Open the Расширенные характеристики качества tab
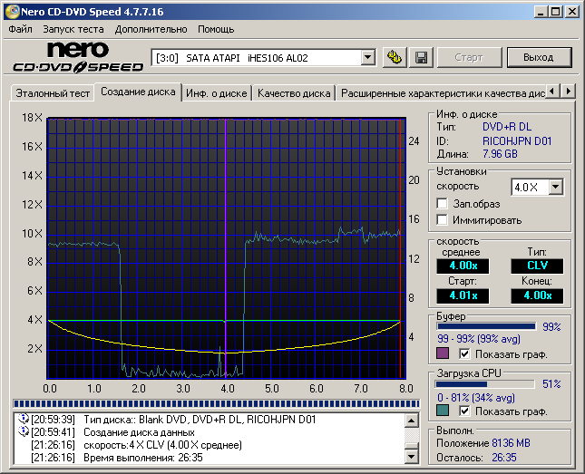 (441, 93)
